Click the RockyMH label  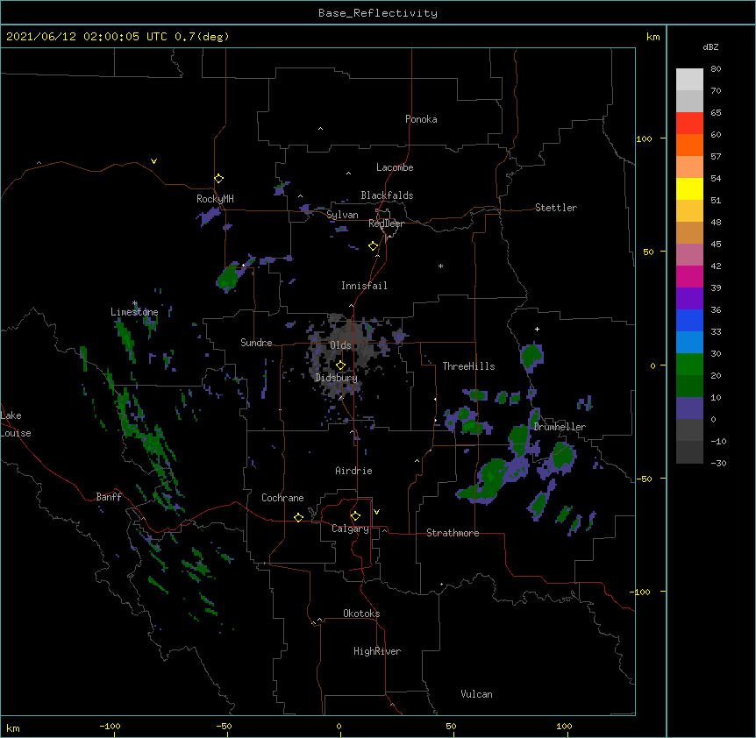coord(215,199)
